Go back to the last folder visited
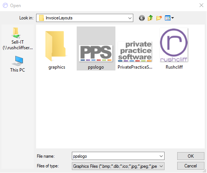 pos(141,18)
